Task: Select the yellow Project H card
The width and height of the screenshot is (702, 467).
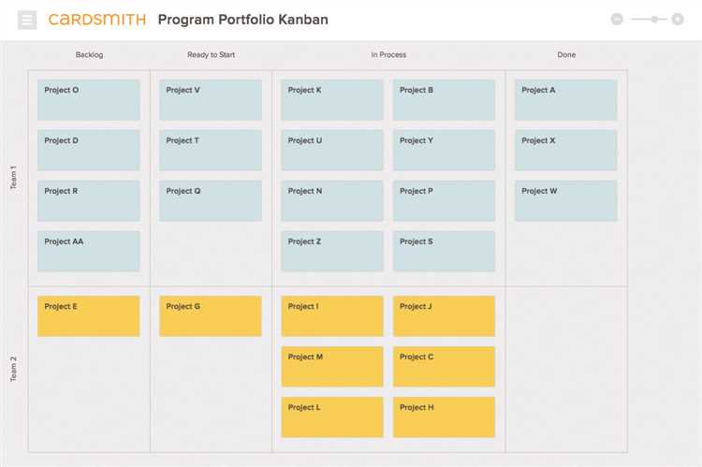Action: coord(444,416)
